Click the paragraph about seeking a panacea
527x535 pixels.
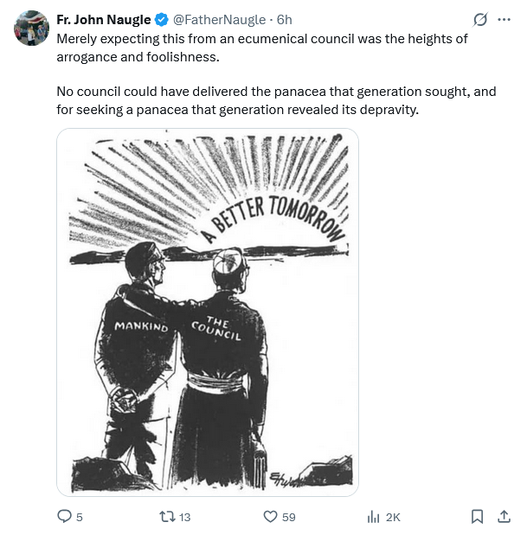pos(276,100)
